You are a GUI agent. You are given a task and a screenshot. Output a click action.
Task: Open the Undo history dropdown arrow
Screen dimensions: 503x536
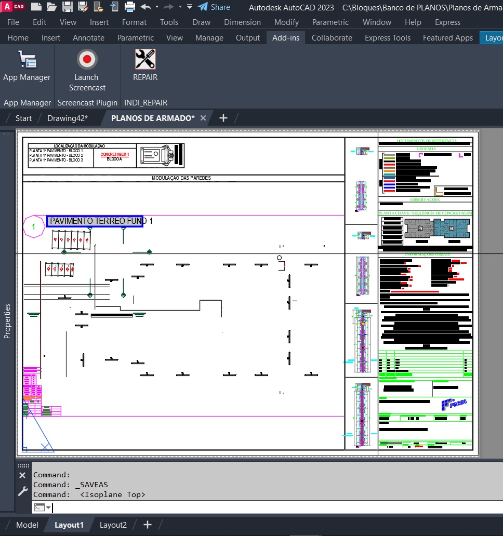point(157,7)
